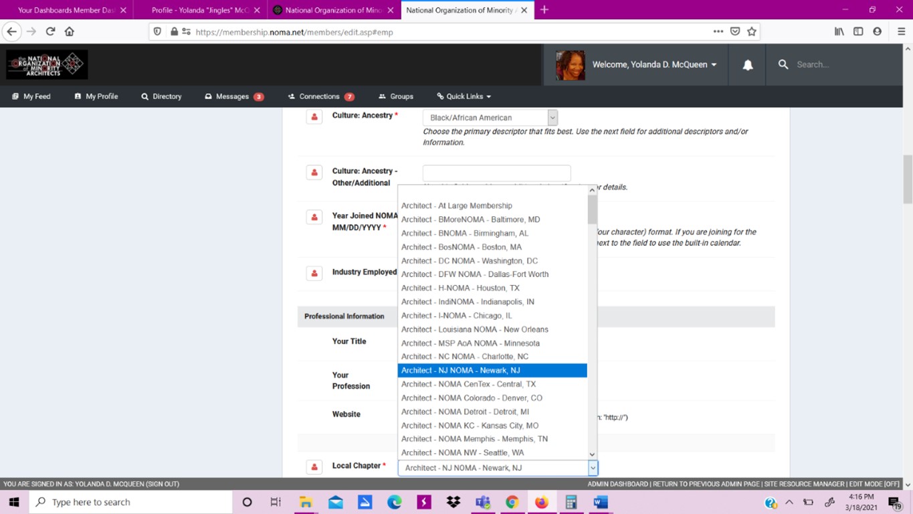913x514 pixels.
Task: Open Windows Start menu
Action: click(14, 502)
